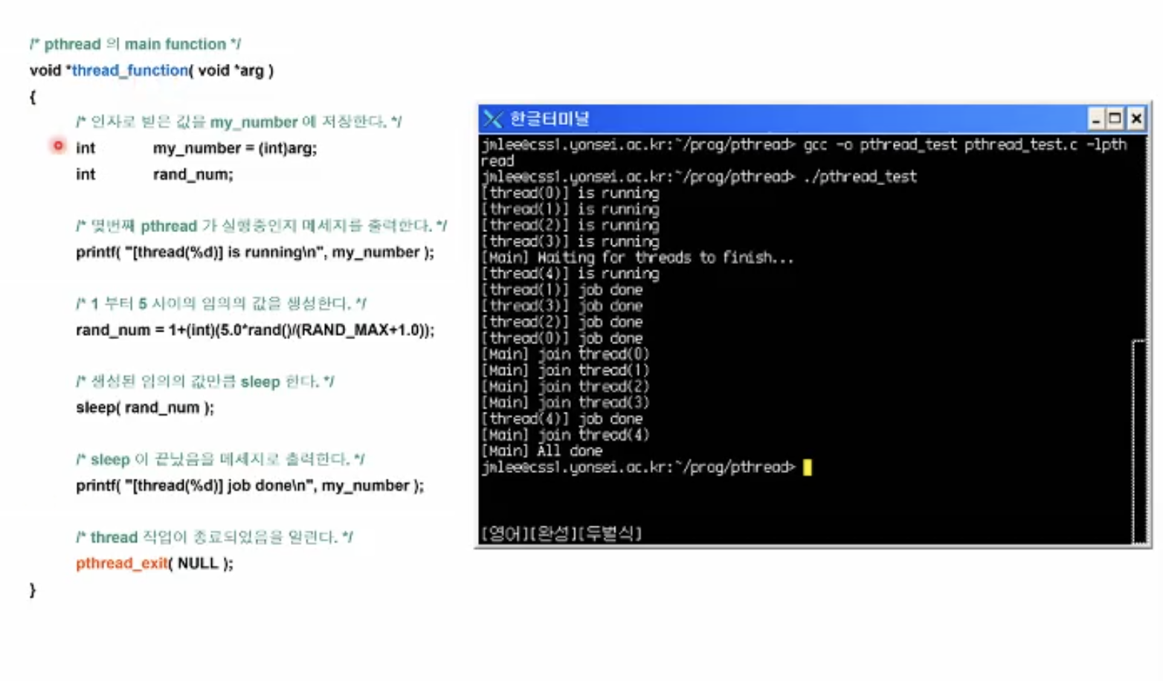This screenshot has height=681, width=1163.
Task: Click the 'int my_number = (int)arg' line
Action: pyautogui.click(x=196, y=149)
